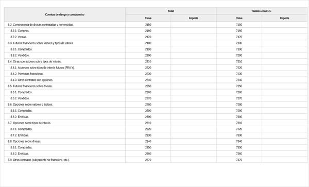
Task: Select the 'Cuentas de riesgo y compromiso' header
Action: 65,14
